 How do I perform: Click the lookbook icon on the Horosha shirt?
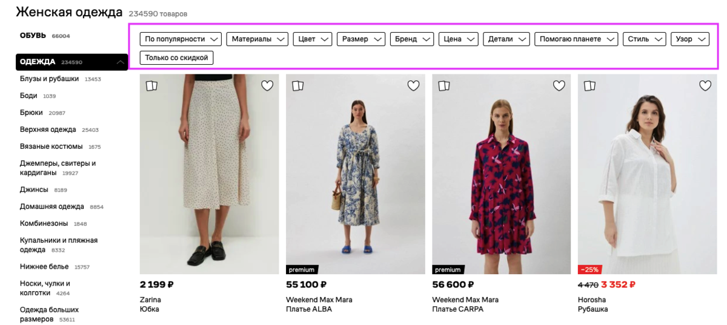[x=589, y=86]
